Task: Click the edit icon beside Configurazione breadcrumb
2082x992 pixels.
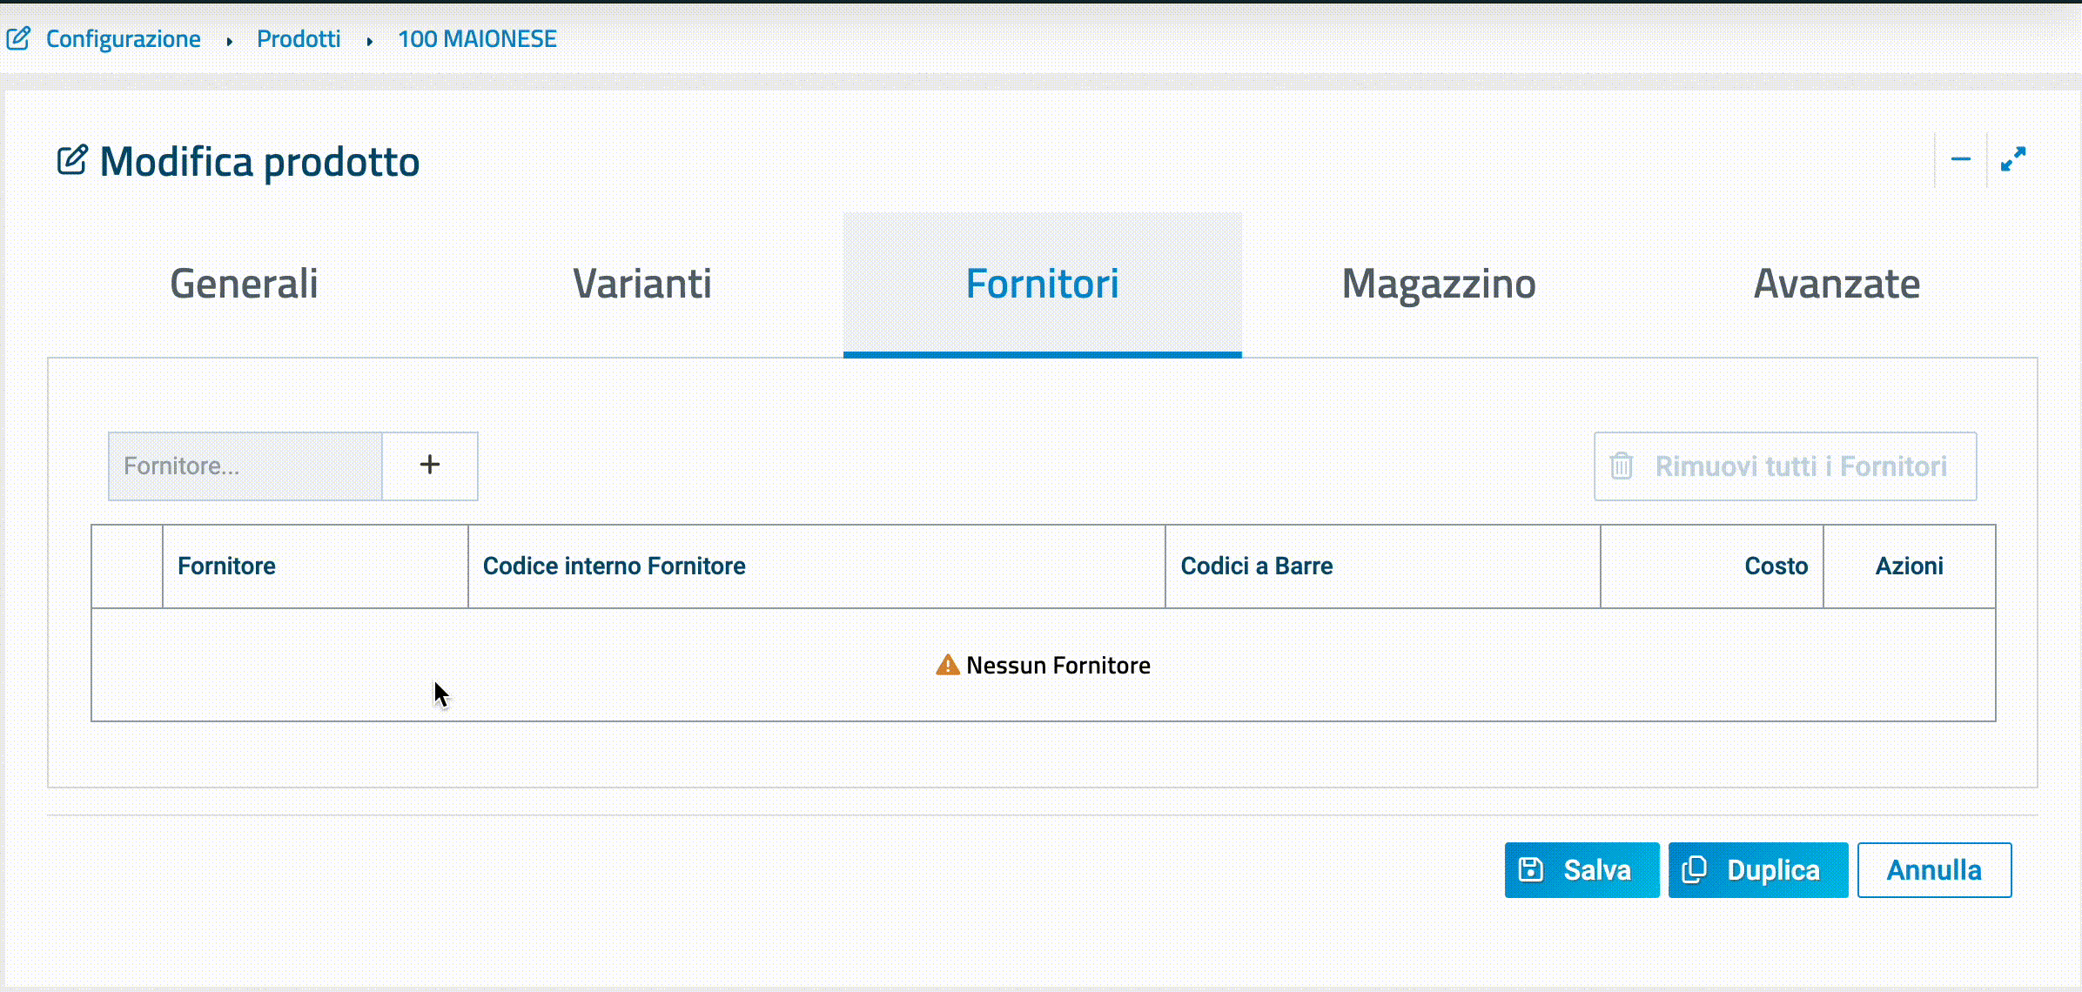Action: coord(18,38)
